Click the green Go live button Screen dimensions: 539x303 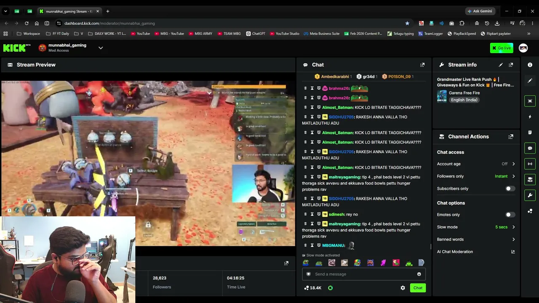tap(502, 48)
